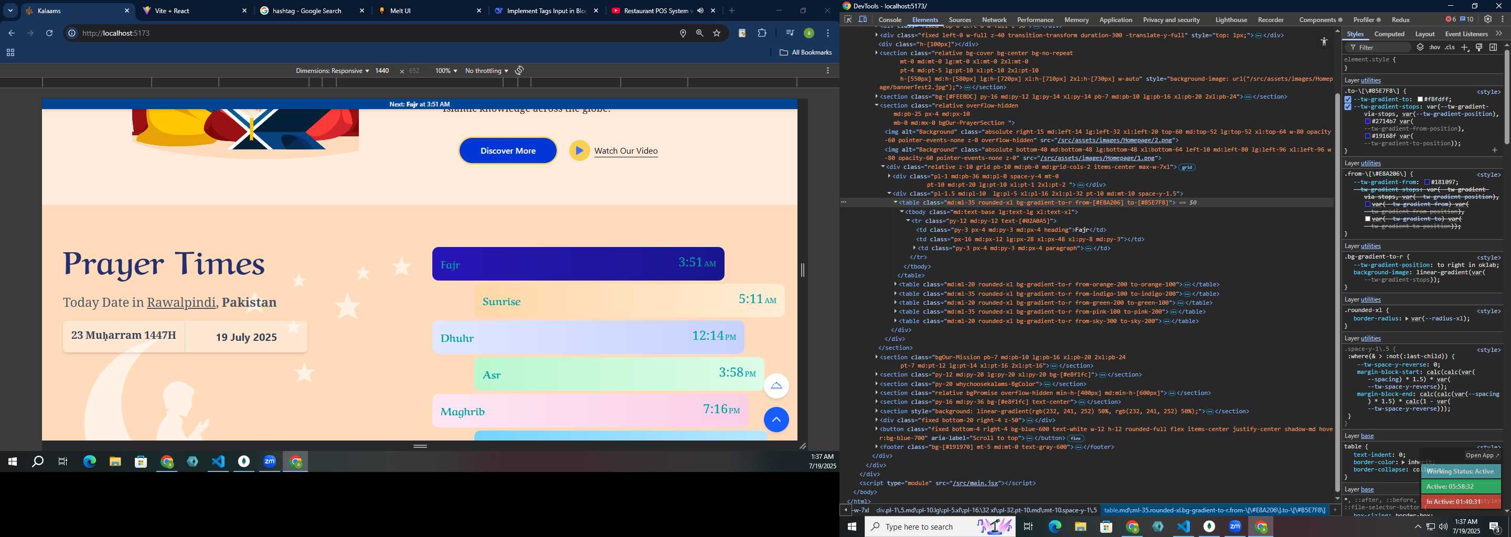Reload the localhost page
Viewport: 1511px width, 537px height.
[49, 34]
